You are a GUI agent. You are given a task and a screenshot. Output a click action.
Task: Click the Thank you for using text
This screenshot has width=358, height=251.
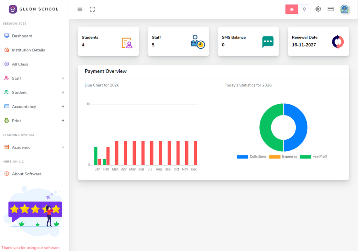31,247
